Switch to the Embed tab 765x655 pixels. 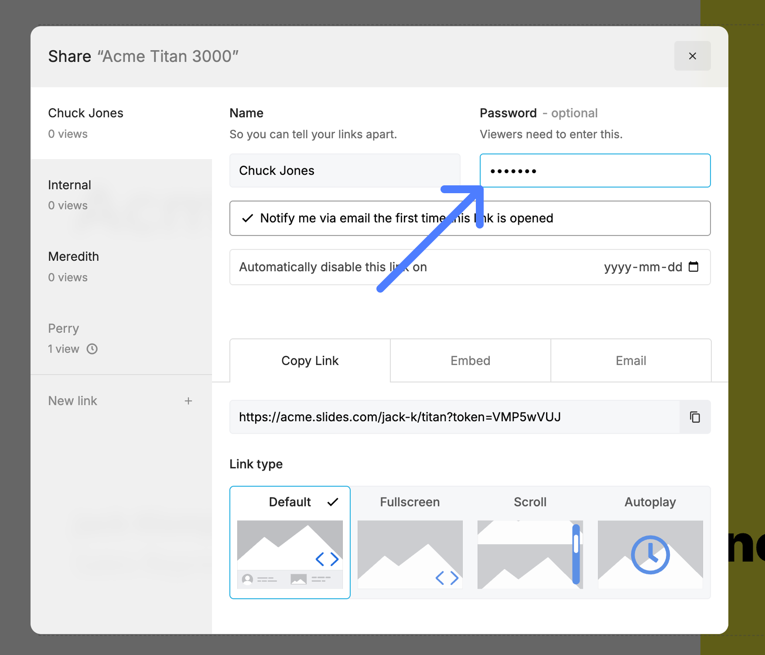[x=471, y=361]
